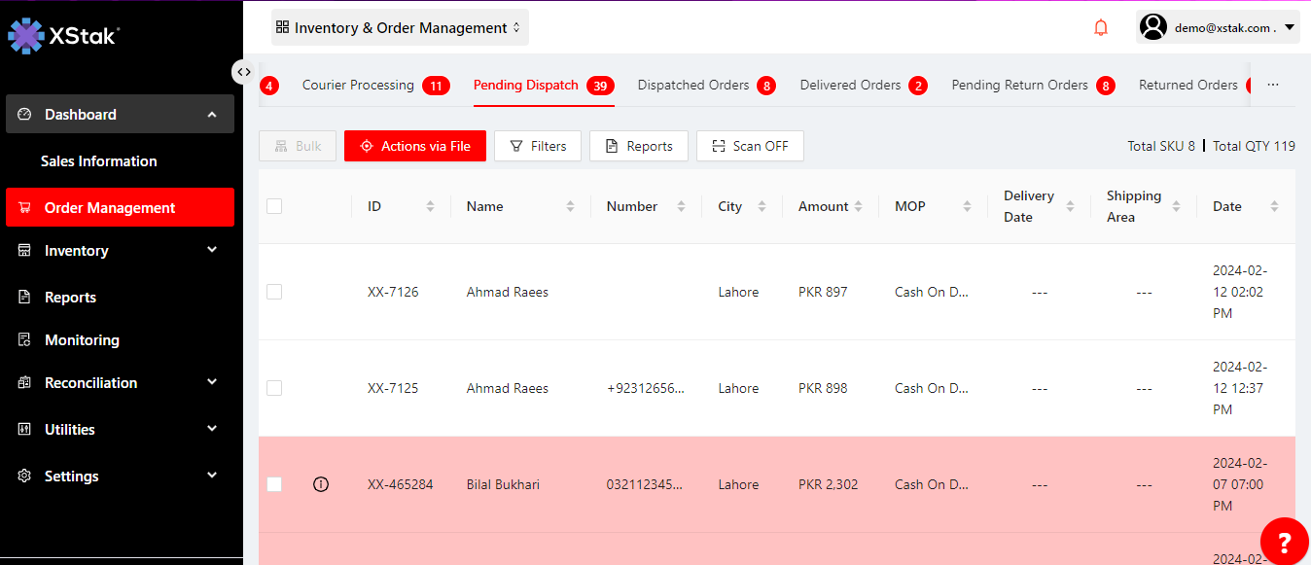Click the sort arrows on ID column

[x=430, y=206]
